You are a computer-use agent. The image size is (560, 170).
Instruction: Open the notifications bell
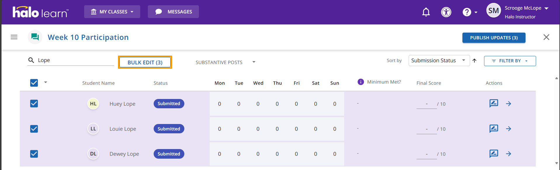click(x=426, y=12)
